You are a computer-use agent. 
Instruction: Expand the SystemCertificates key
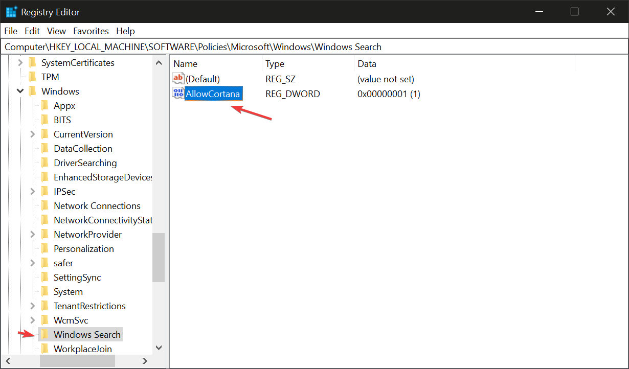point(20,63)
